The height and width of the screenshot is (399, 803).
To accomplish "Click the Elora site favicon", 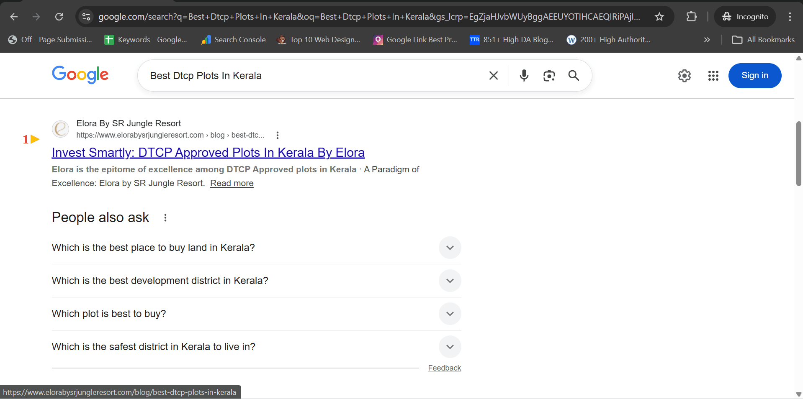I will tap(61, 129).
